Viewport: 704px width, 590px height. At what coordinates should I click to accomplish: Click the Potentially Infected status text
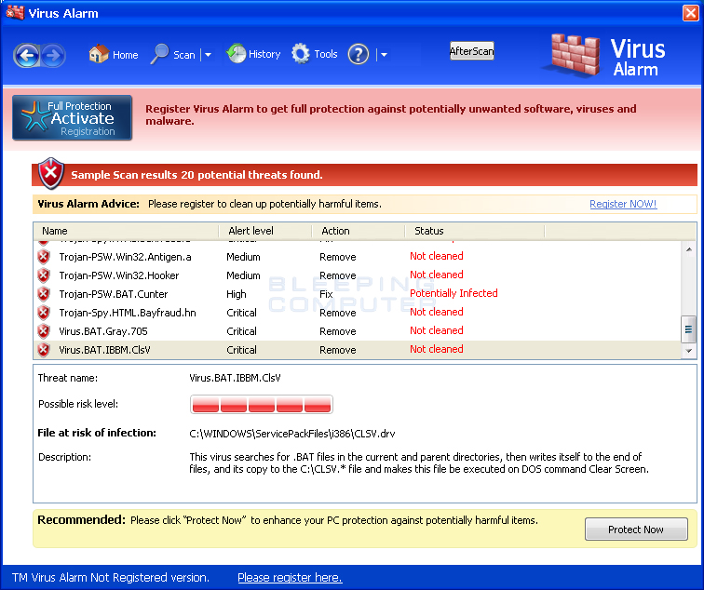click(454, 293)
